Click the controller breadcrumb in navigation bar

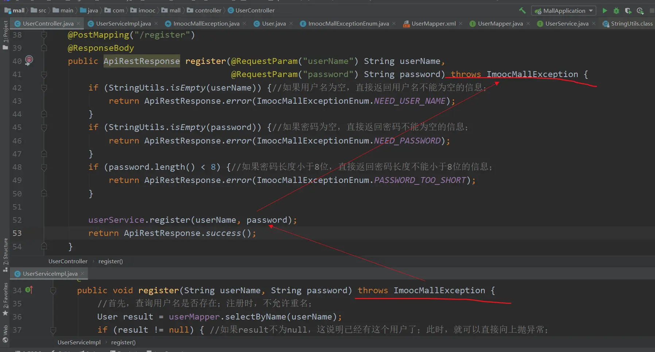pyautogui.click(x=208, y=11)
